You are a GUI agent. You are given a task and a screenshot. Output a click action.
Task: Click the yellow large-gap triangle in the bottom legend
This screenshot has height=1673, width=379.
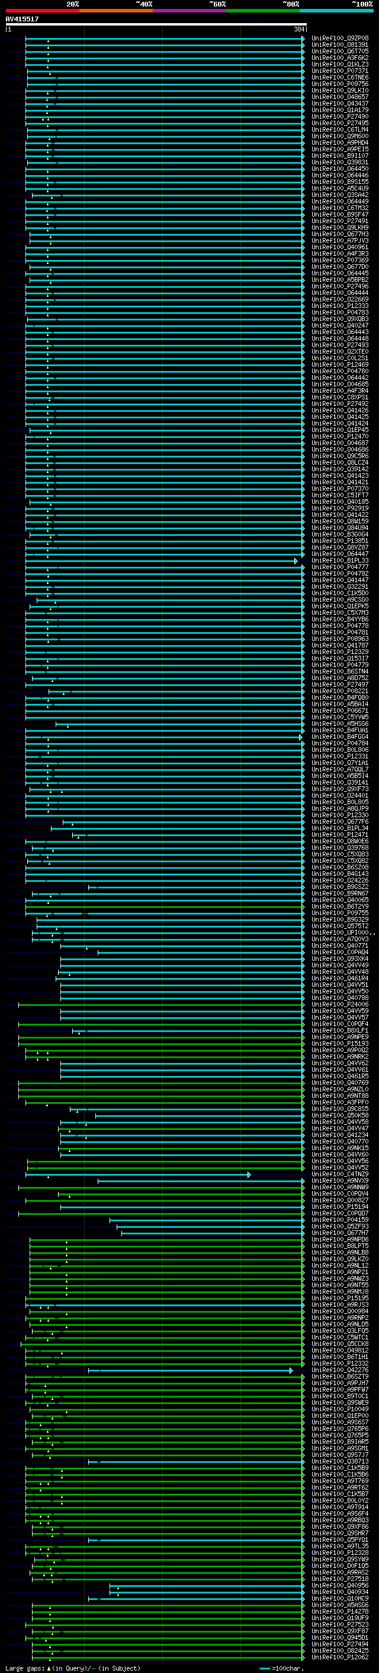pyautogui.click(x=49, y=1668)
